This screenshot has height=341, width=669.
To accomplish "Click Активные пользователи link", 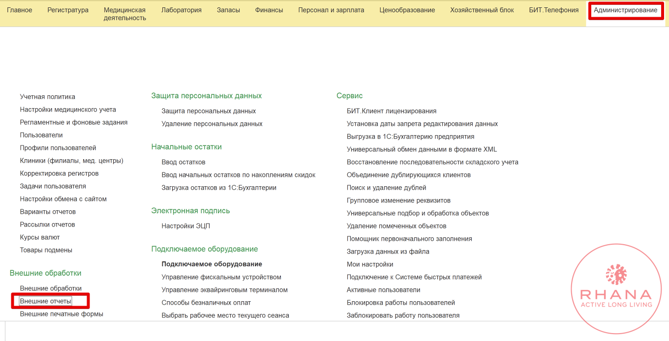I will 384,290.
